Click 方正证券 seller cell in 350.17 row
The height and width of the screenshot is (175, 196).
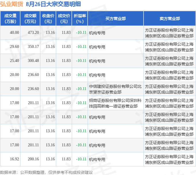point(169,47)
